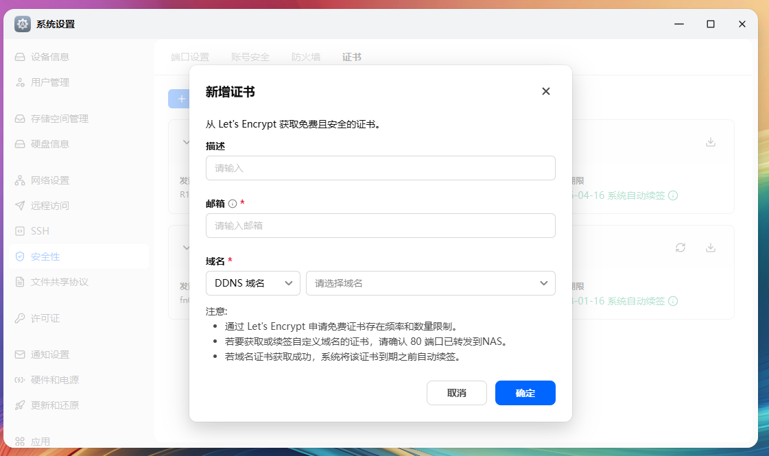Screen dimensions: 769x456
Task: Click the info icon beside 系统自动续签
Action: (673, 195)
